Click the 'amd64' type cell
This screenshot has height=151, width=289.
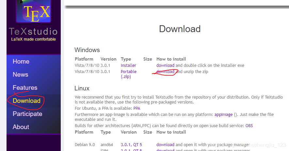pos(107,145)
